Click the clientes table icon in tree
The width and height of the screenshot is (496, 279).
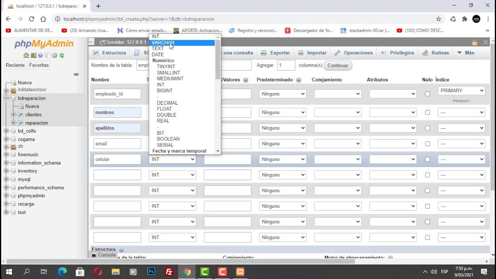coord(21,115)
